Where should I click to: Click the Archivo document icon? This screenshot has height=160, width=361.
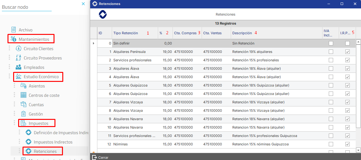14,30
